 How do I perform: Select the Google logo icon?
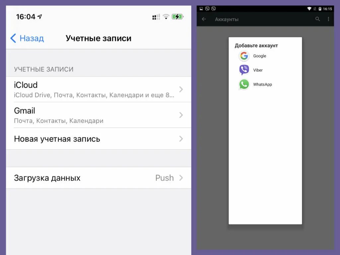point(244,56)
